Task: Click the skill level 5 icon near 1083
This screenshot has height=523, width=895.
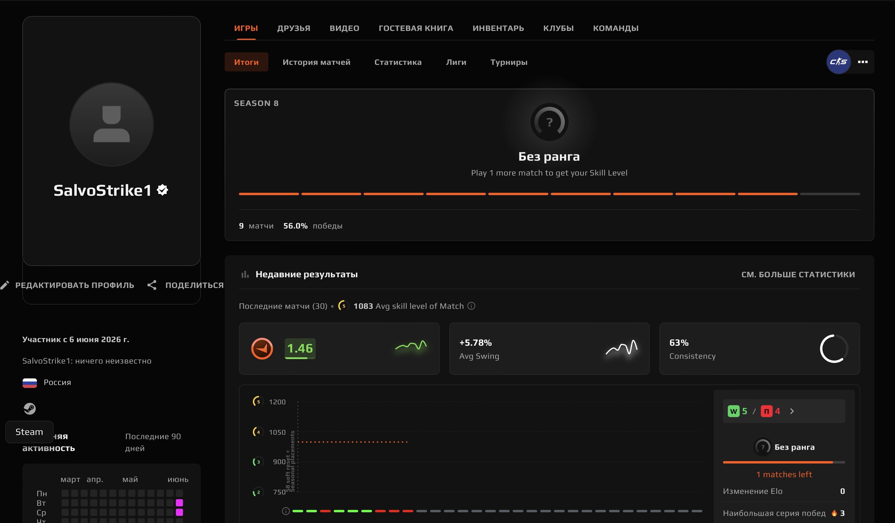Action: (x=343, y=306)
